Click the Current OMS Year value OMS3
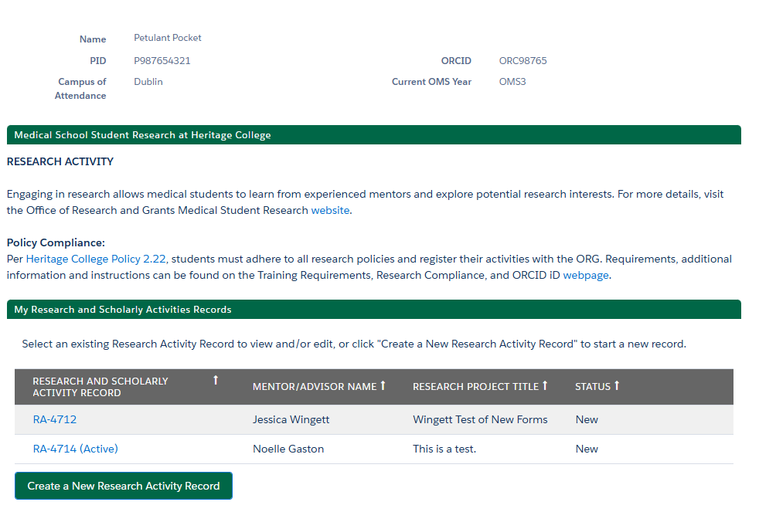The width and height of the screenshot is (759, 512). coord(512,81)
